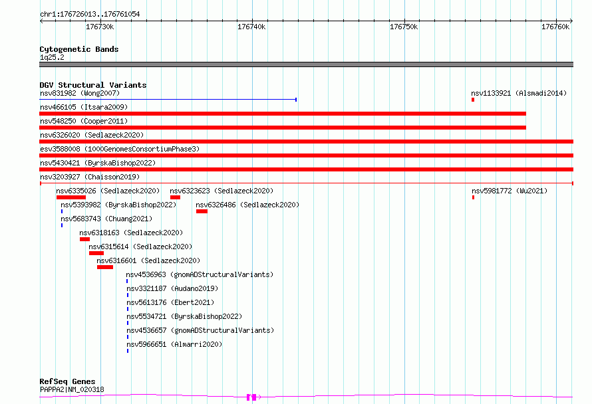Click the blue nsv831982 variant line

[x=168, y=100]
